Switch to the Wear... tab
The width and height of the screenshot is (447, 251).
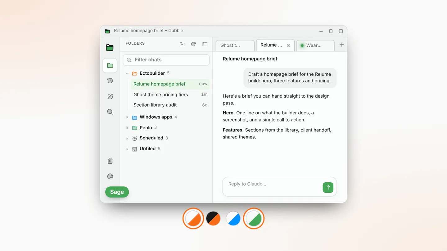pos(315,46)
